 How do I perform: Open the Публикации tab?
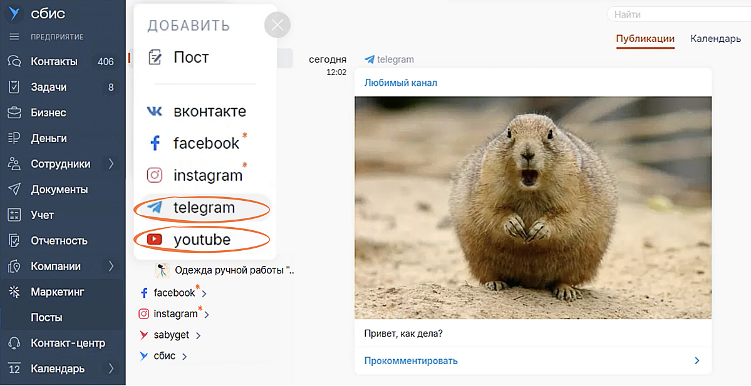[x=645, y=39]
